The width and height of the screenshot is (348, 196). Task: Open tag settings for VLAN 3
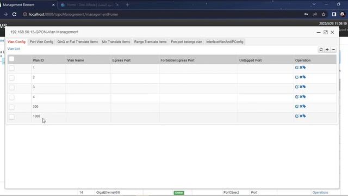click(304, 87)
